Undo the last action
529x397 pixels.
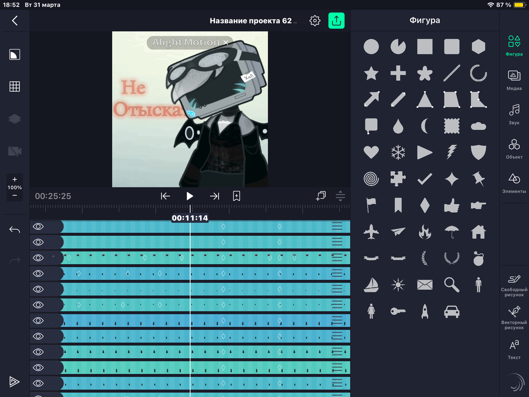[15, 230]
